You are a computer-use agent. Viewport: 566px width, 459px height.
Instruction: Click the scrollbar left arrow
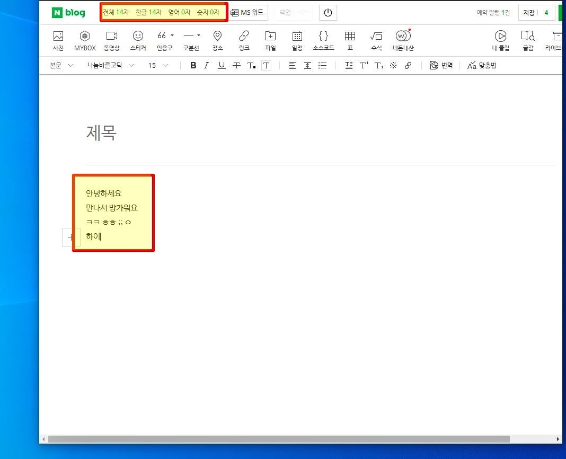pos(43,439)
